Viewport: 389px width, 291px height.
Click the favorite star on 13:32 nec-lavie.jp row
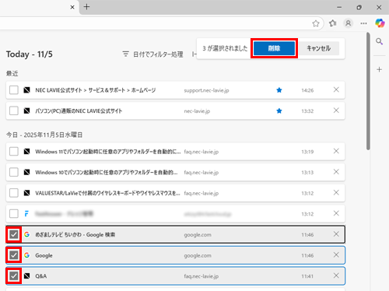tap(279, 110)
